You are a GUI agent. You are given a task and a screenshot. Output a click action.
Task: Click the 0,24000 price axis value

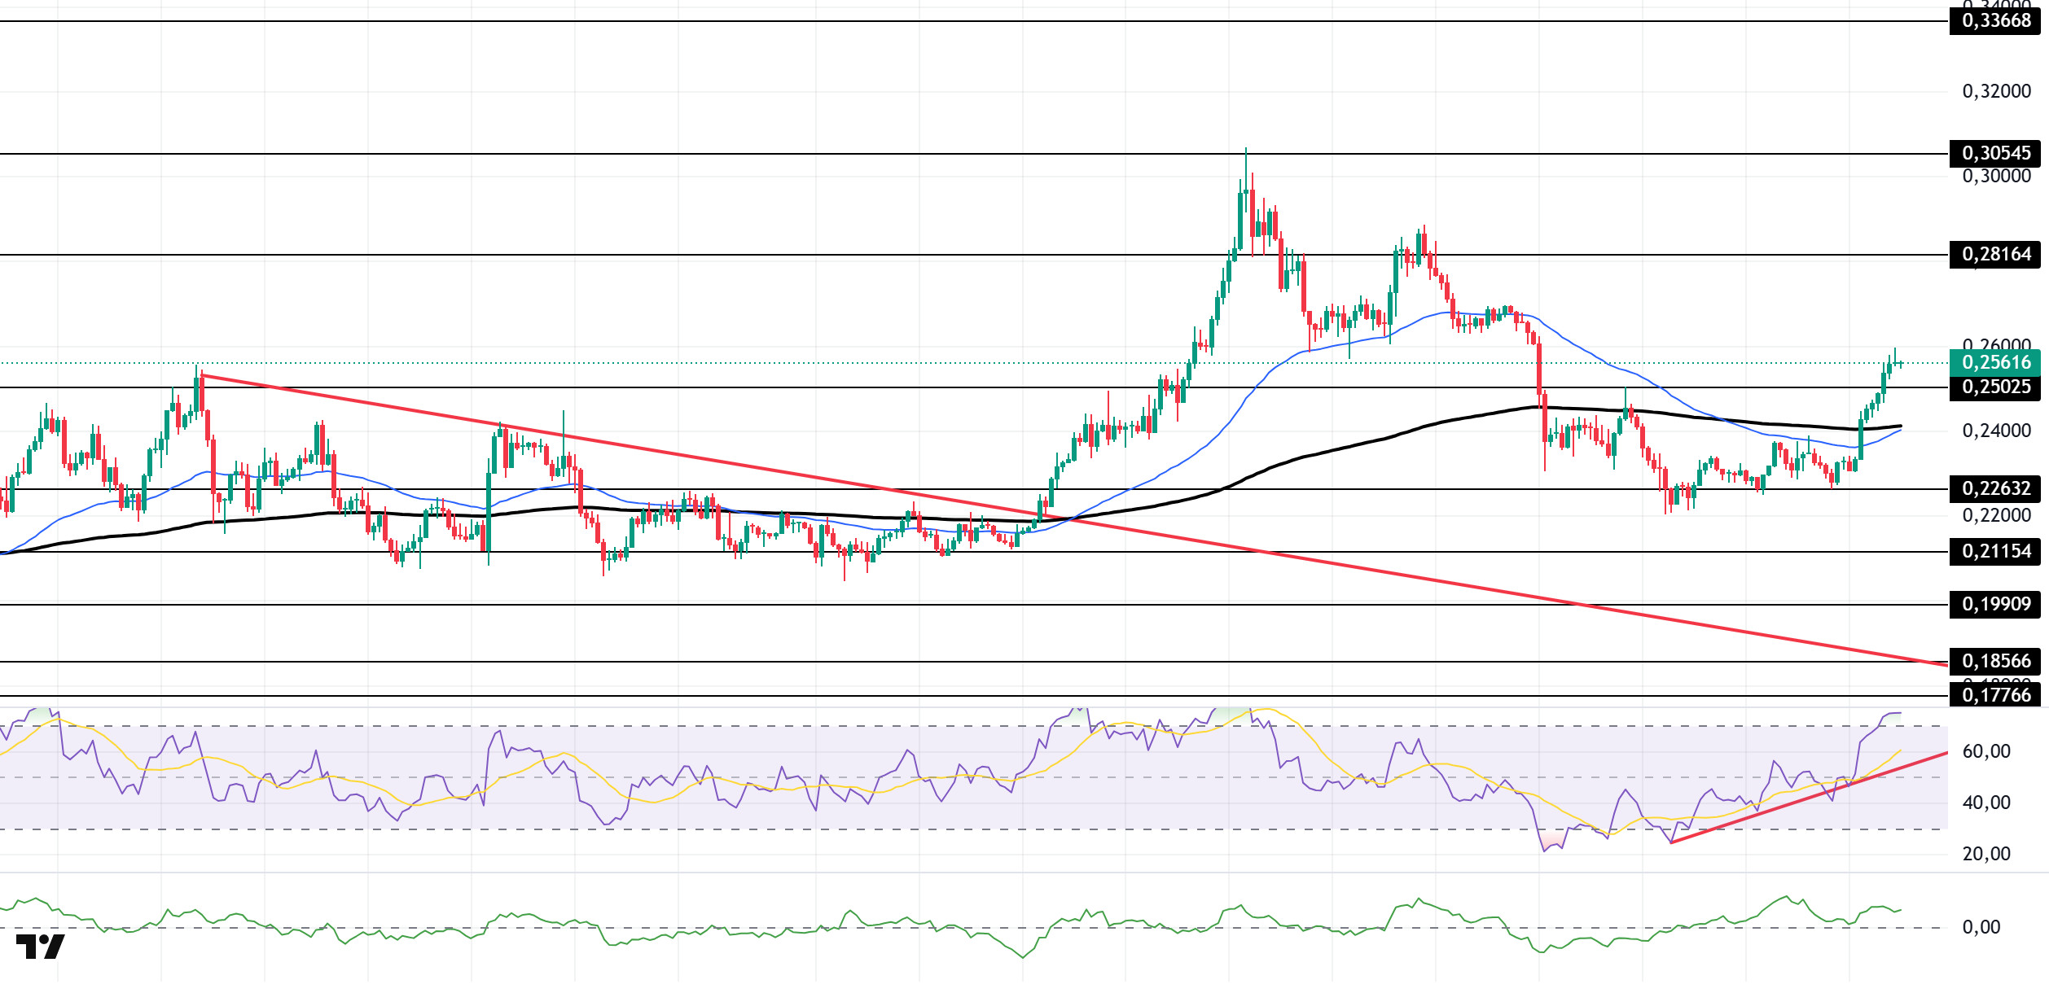1996,431
